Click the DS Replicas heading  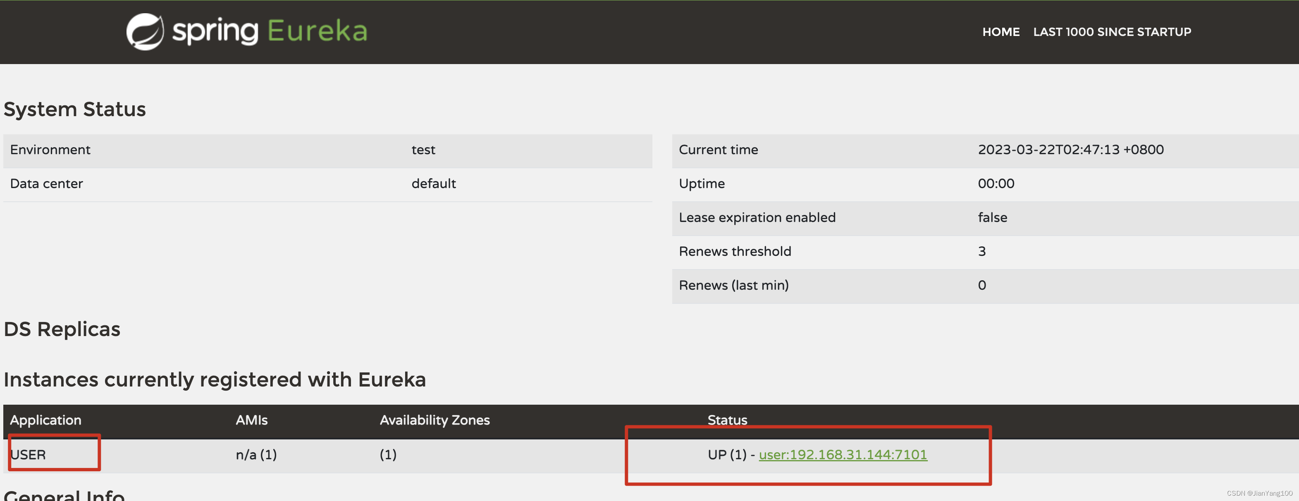click(x=62, y=329)
